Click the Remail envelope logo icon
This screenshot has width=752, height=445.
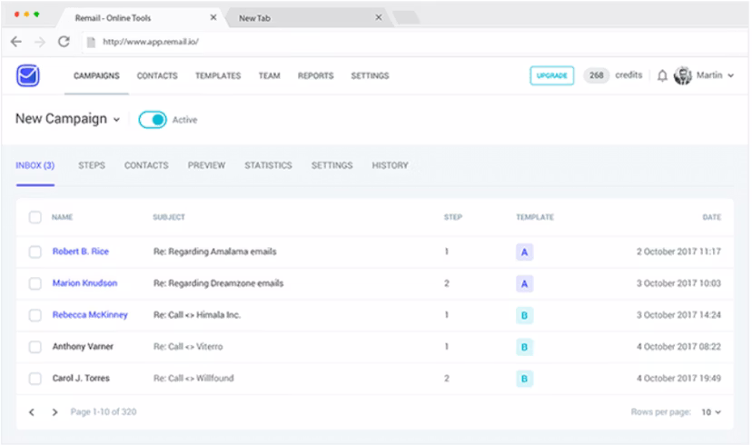pos(27,76)
